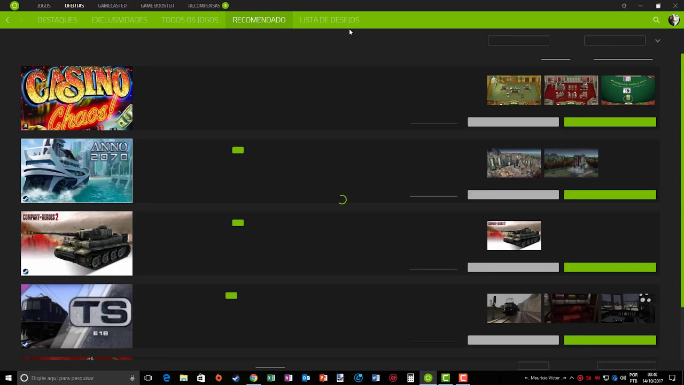
Task: View Company of Heroes 2 small tank screenshot
Action: [514, 235]
